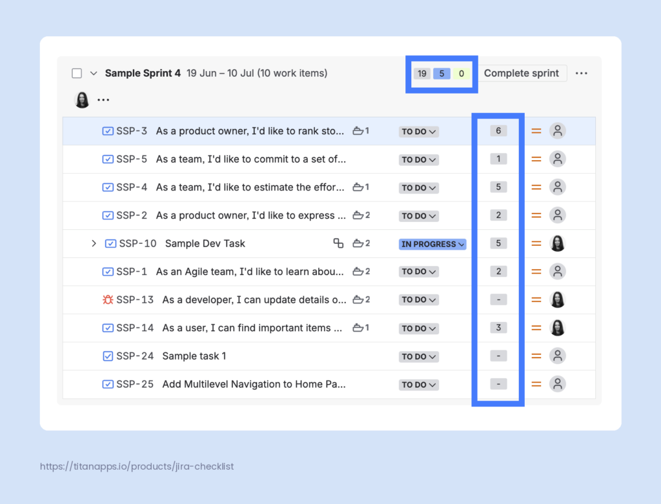Viewport: 661px width, 504px height.
Task: Click the SSP-5 medium priority icon
Action: [536, 159]
